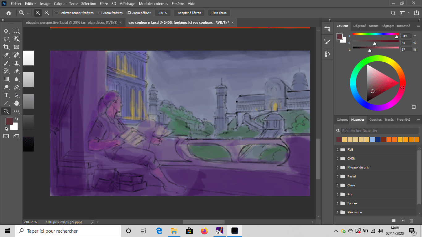Screen dimensions: 422x237
Task: Disable Zoom défilant checkbox
Action: pyautogui.click(x=129, y=13)
